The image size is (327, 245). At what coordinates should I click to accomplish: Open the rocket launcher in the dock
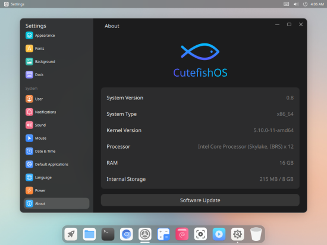coord(71,234)
